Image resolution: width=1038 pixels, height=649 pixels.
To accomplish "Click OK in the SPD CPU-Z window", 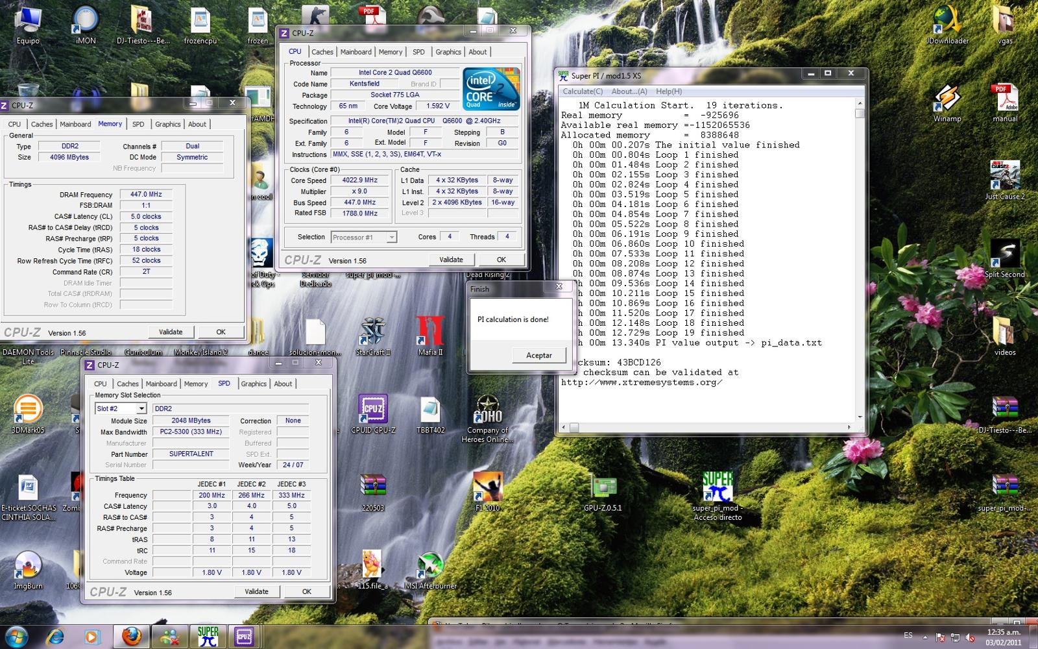I will [x=306, y=591].
